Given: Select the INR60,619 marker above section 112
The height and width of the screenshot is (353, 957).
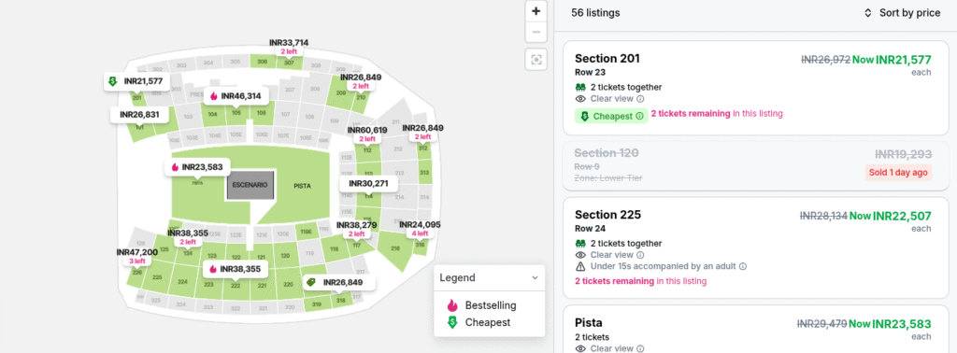Looking at the screenshot, I should 367,134.
